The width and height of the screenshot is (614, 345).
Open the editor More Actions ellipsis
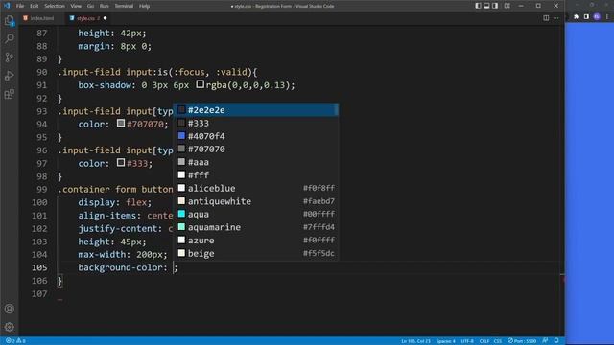click(556, 18)
